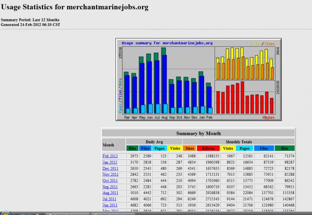Click the value 3170 in the Jan 2012 row

click(134, 162)
